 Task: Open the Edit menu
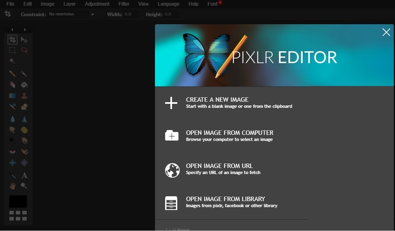(x=28, y=4)
